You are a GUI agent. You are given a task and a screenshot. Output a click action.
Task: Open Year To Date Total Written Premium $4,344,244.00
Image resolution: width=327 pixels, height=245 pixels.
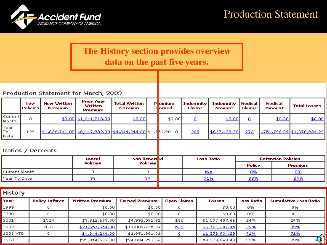pos(129,132)
